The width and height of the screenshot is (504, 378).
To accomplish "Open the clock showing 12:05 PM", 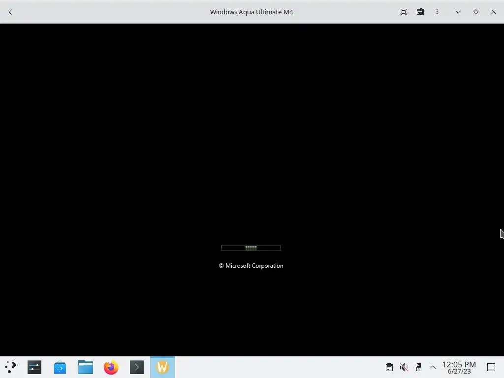I will point(459,367).
